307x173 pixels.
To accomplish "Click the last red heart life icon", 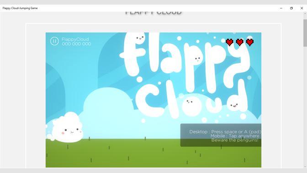I will pos(250,42).
